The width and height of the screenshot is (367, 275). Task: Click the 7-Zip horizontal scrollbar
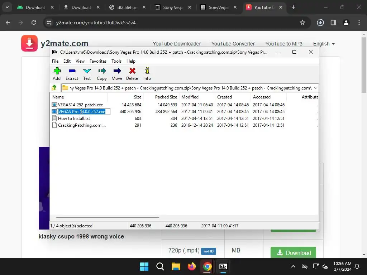[108, 217]
